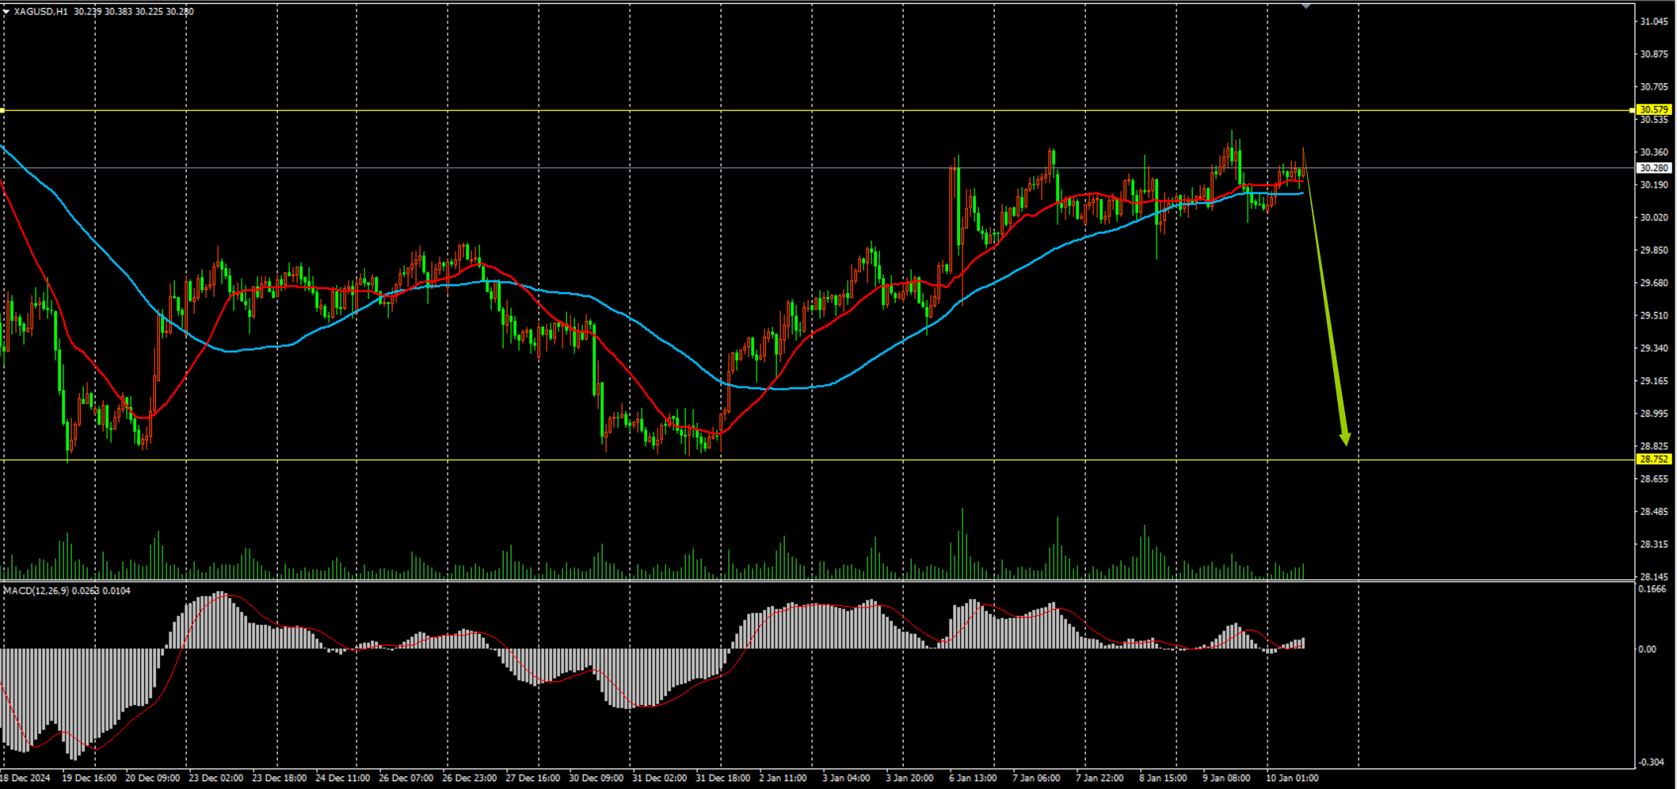Click the MACD scale value -0.304
Screen dimensions: 1677x789
point(1652,763)
